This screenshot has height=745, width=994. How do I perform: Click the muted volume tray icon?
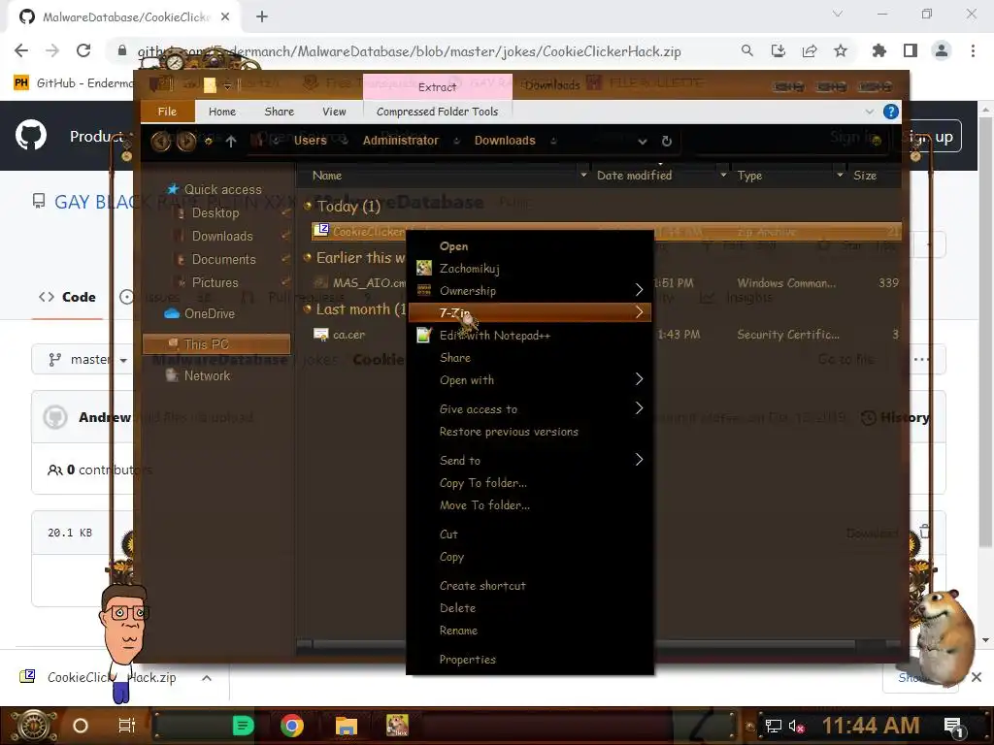796,726
